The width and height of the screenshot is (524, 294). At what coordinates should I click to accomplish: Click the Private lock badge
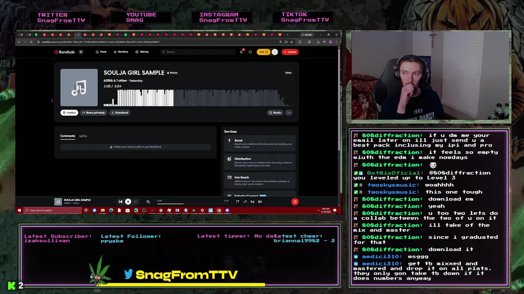click(172, 73)
